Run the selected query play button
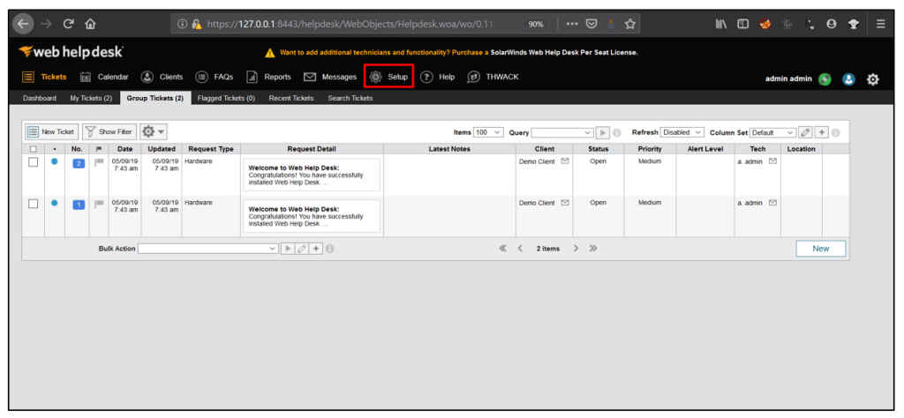The image size is (904, 418). [x=602, y=132]
